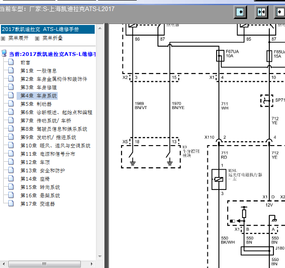Click the 2017款凯迪拉克 ATS-L维修手册 header

(x=48, y=30)
